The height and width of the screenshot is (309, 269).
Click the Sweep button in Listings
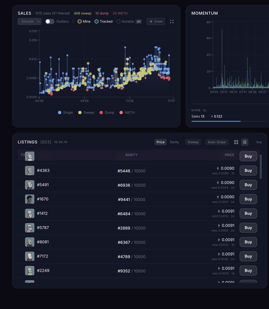(x=193, y=142)
